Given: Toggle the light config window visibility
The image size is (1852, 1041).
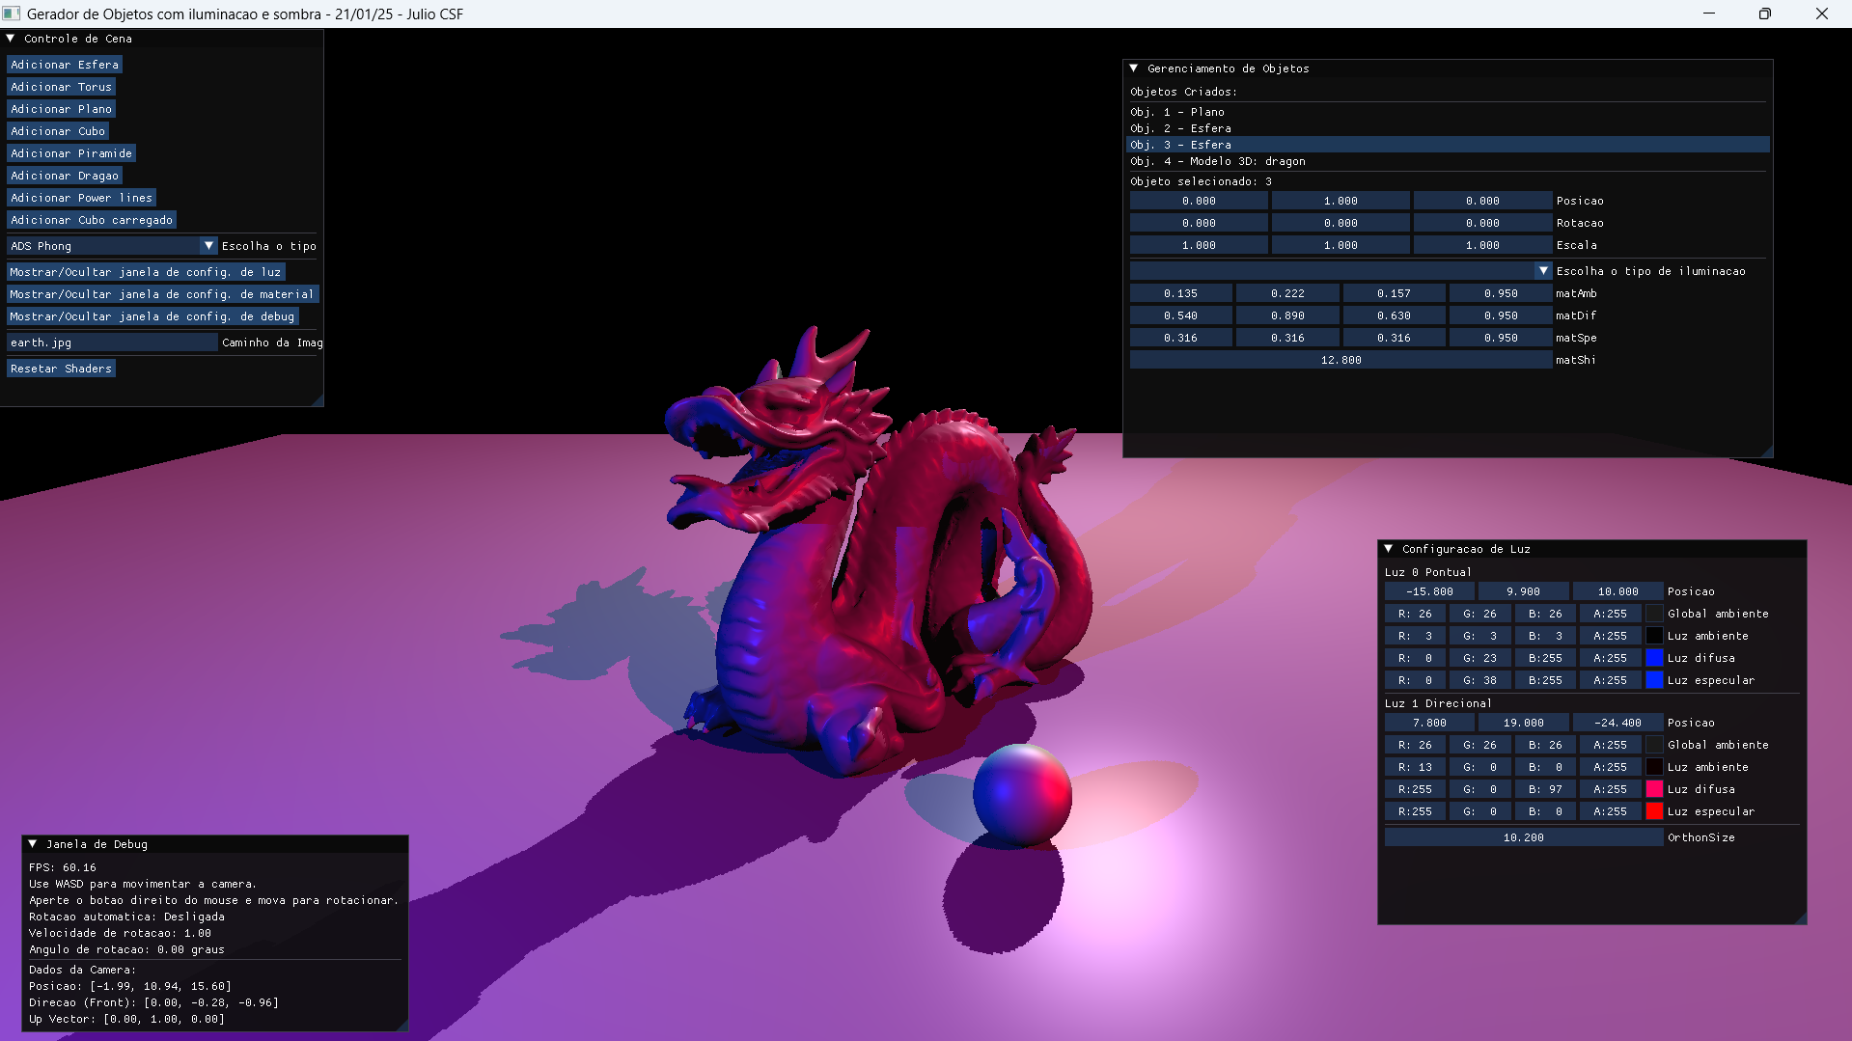Looking at the screenshot, I should click(145, 271).
